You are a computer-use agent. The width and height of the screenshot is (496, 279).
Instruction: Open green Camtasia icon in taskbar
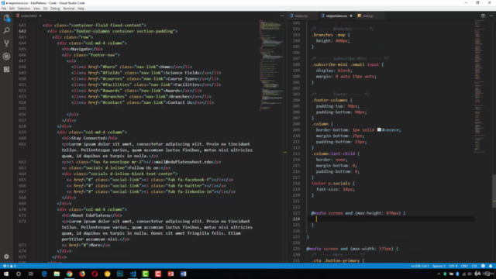[146, 274]
